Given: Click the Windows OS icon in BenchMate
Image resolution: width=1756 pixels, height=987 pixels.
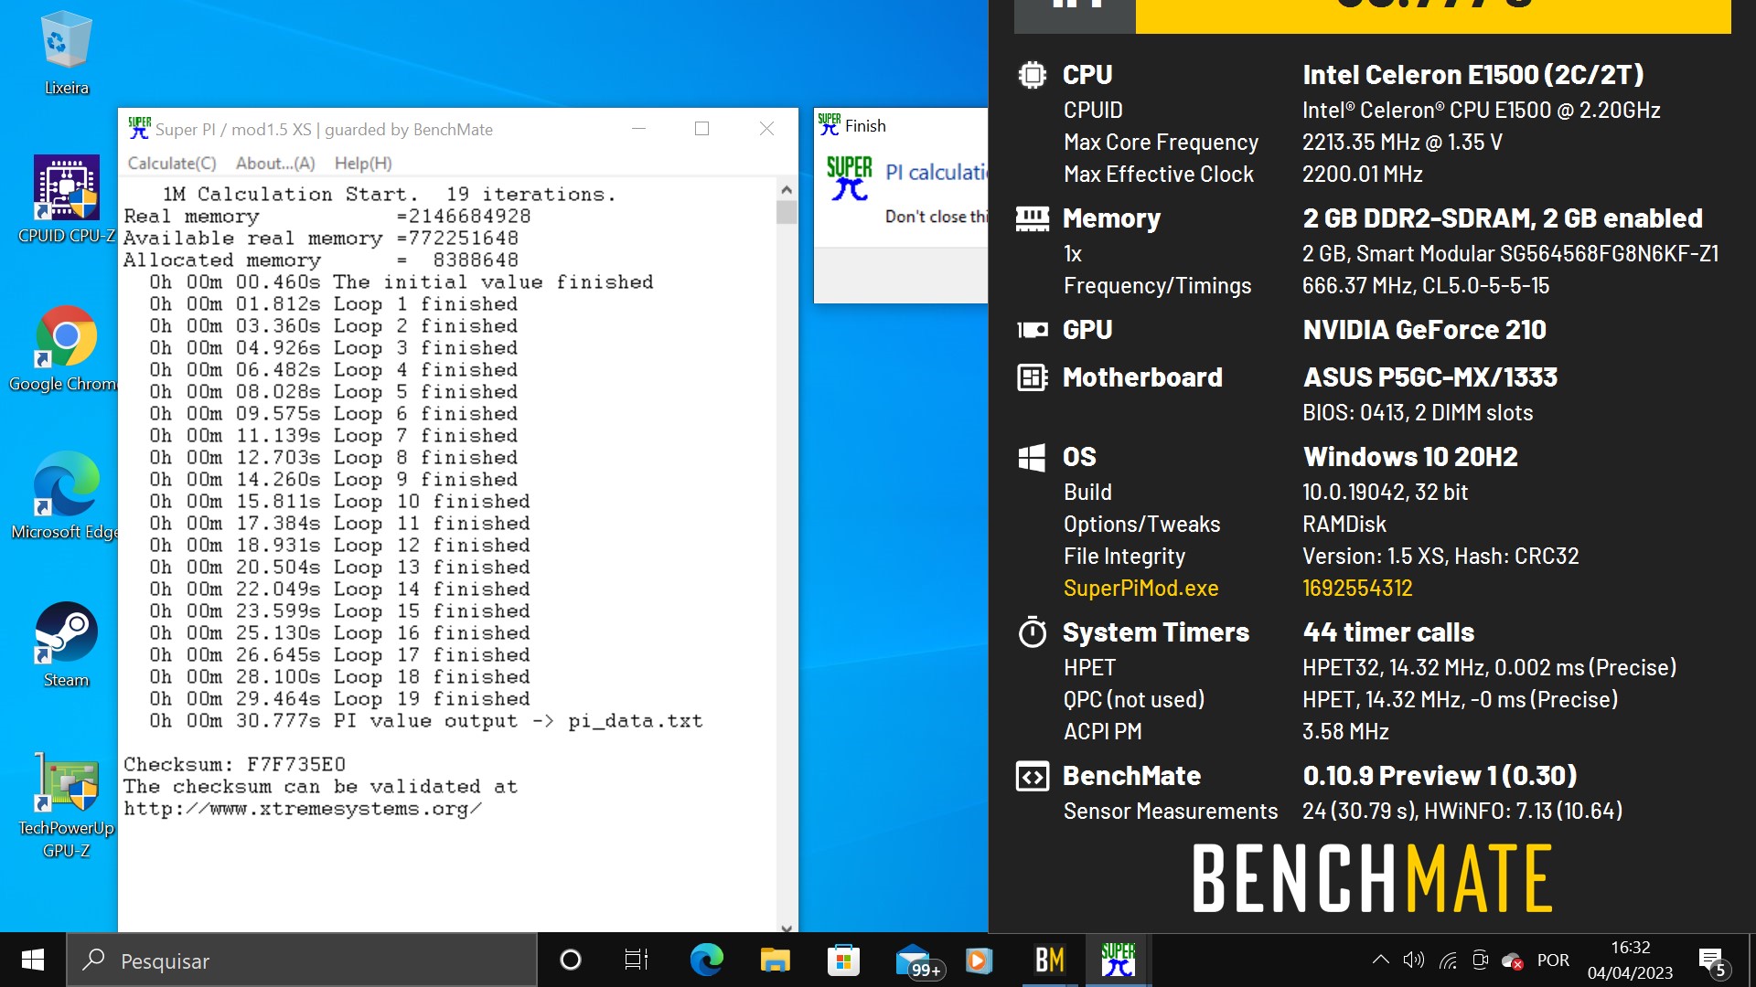Looking at the screenshot, I should [1032, 457].
